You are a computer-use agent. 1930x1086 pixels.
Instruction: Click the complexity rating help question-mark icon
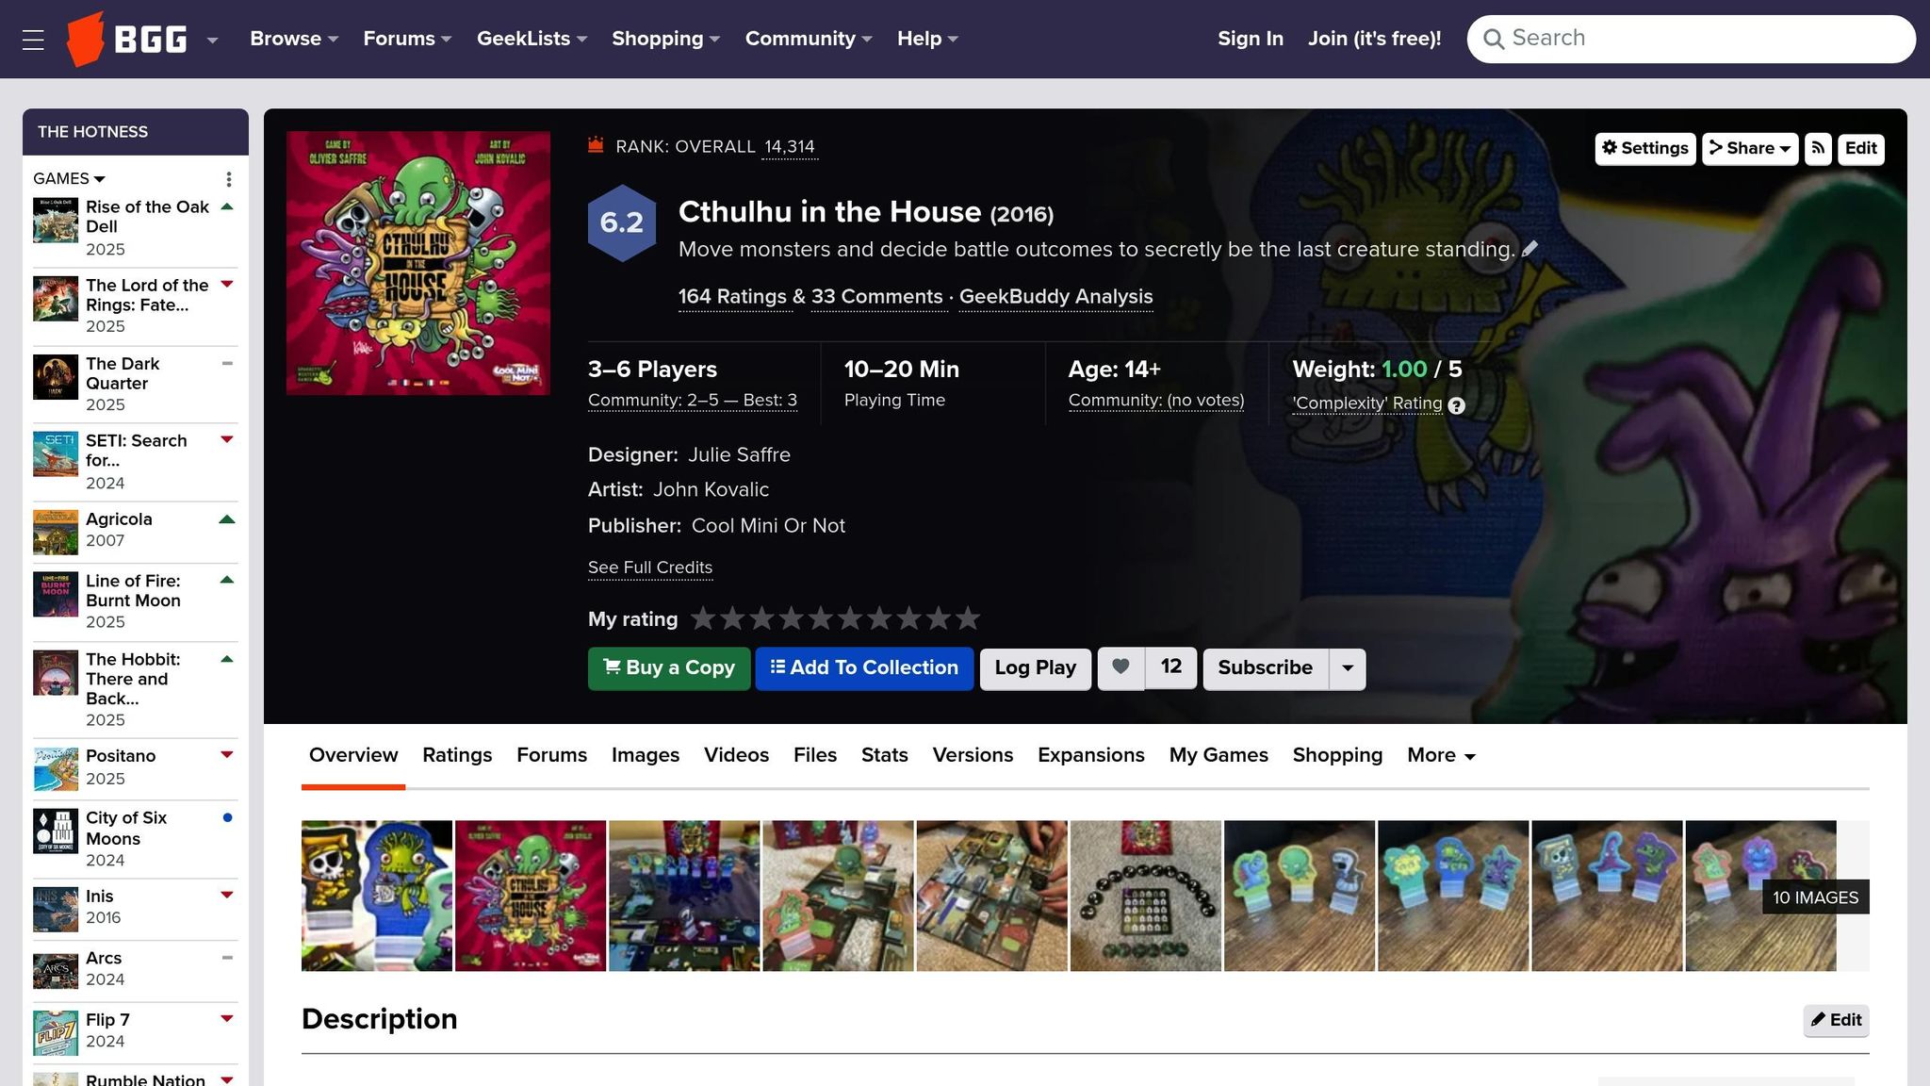[x=1456, y=405]
